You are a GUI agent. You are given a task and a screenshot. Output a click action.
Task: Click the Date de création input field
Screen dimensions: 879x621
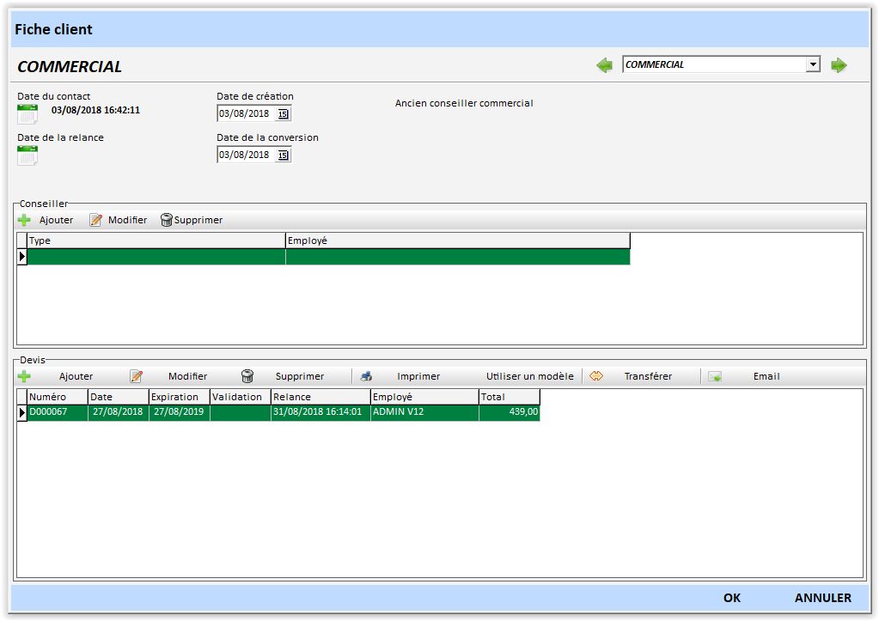click(x=246, y=113)
